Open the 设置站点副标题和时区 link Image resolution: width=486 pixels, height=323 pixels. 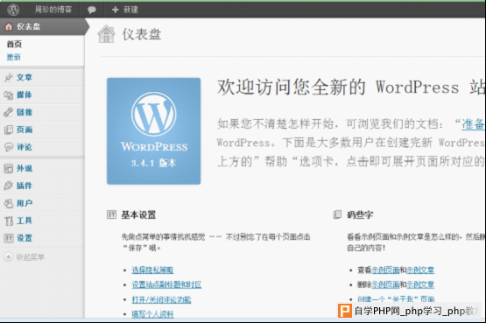(166, 284)
